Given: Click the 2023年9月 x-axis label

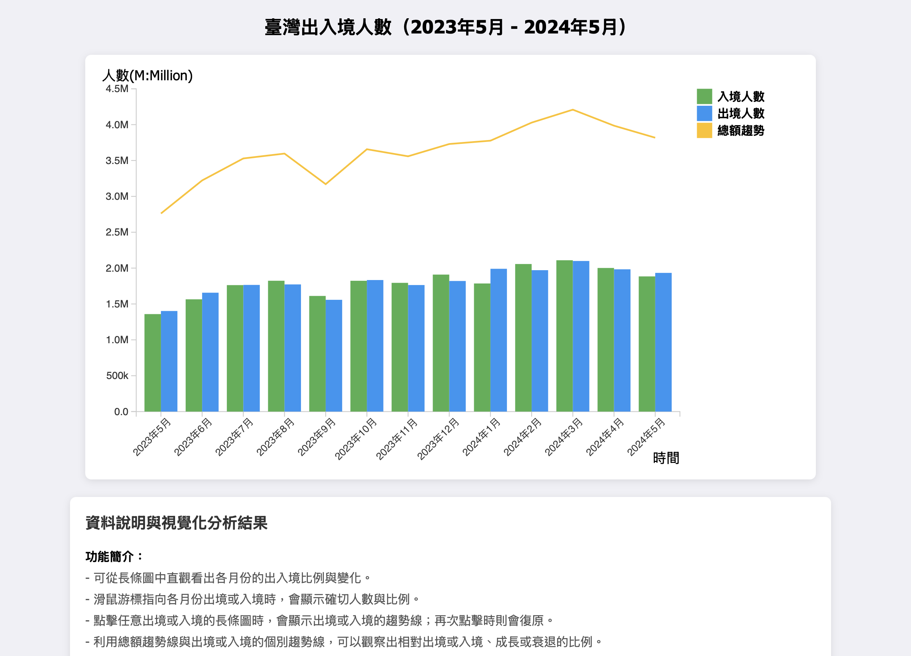Looking at the screenshot, I should 317,437.
